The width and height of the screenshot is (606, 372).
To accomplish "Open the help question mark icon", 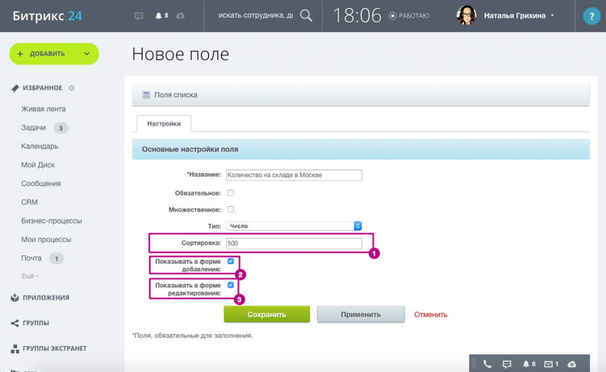I will 591,16.
